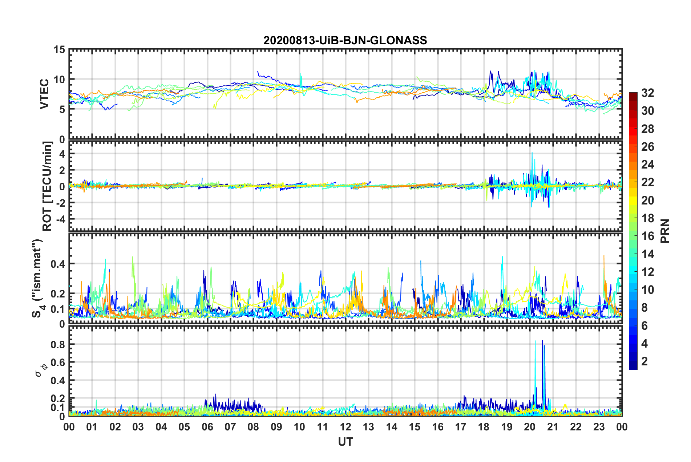The width and height of the screenshot is (691, 462).
Task: Select x-axis hour tick 23
Action: click(599, 427)
